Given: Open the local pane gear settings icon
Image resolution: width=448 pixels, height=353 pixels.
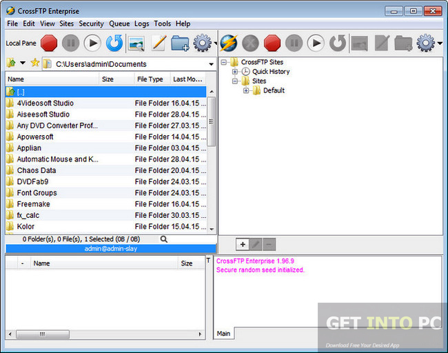Looking at the screenshot, I should click(202, 43).
